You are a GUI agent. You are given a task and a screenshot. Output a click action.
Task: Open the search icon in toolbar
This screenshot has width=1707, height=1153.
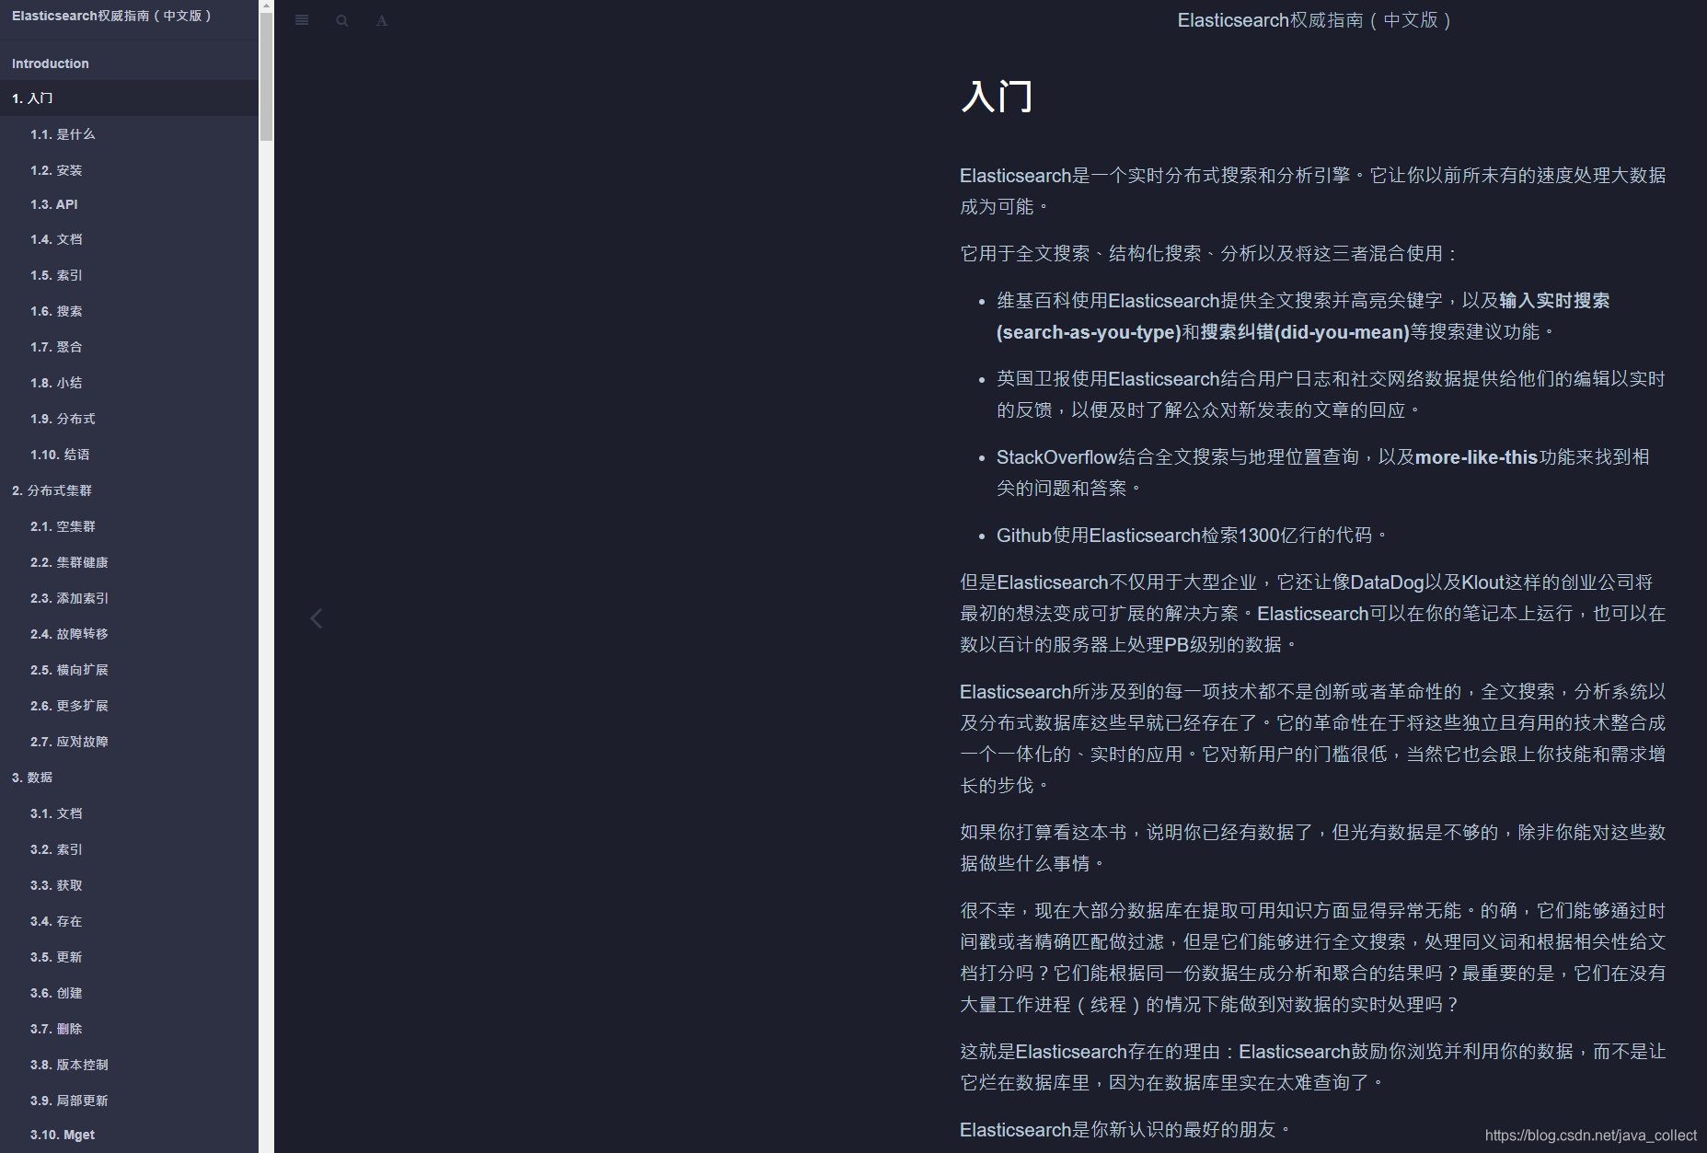tap(342, 20)
